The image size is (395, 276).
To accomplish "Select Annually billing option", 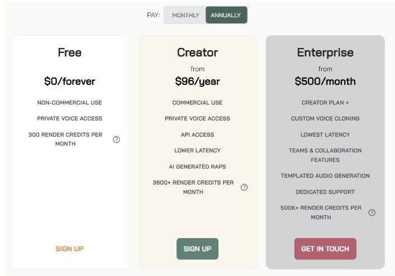I will coord(226,15).
